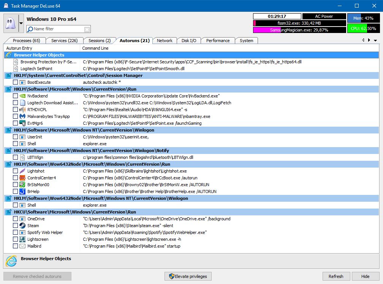Switch to the Processes (65) tab
Viewport: 383px width, 284px height.
click(x=26, y=41)
